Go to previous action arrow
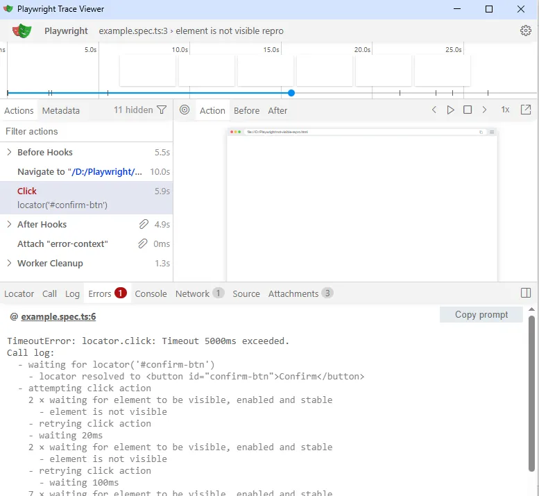539x496 pixels. point(434,110)
